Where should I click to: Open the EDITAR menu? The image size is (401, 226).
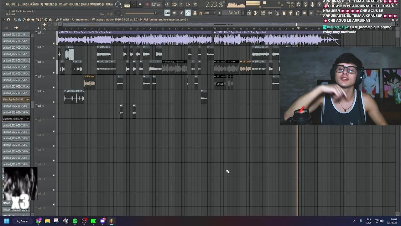point(25,4)
